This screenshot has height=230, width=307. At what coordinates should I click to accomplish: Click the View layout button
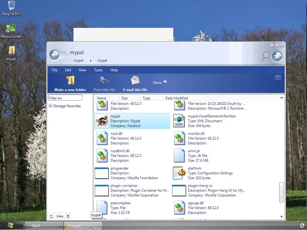[57, 216]
